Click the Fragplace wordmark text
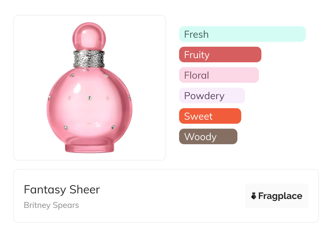This screenshot has width=332, height=236. [280, 196]
